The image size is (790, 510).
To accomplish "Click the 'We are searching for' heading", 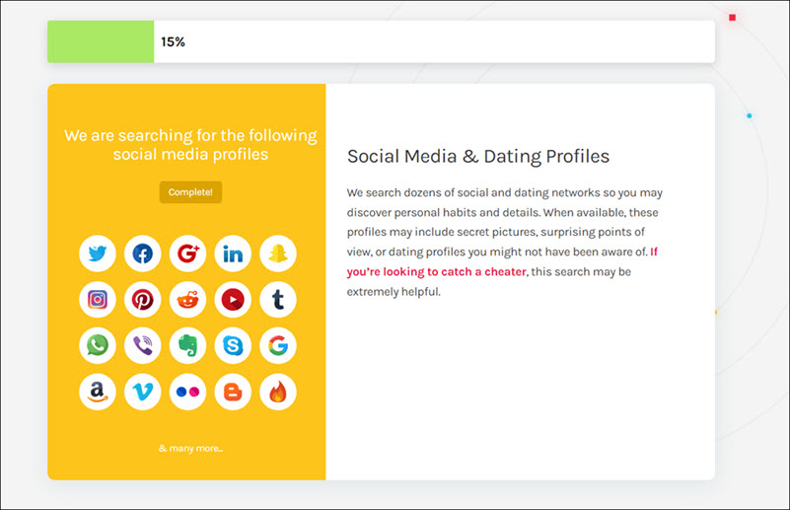I will 190,145.
